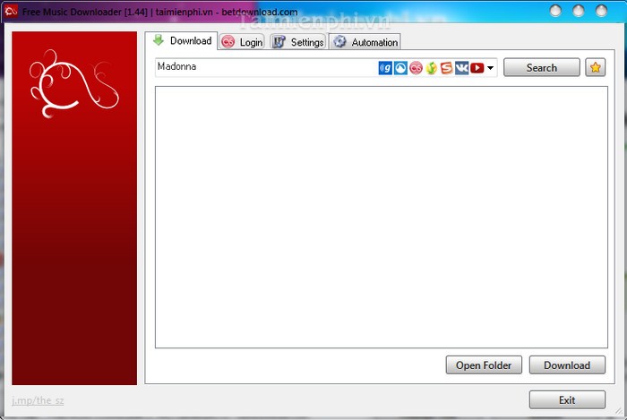Click the Exit button
The height and width of the screenshot is (420, 627).
click(x=567, y=400)
